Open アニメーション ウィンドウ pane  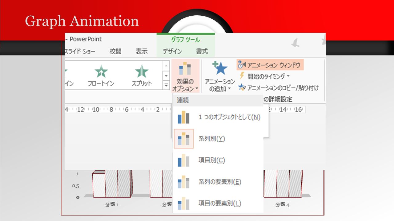click(270, 65)
